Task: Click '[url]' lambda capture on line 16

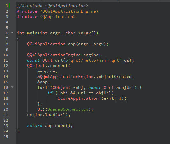Action: (x=44, y=88)
